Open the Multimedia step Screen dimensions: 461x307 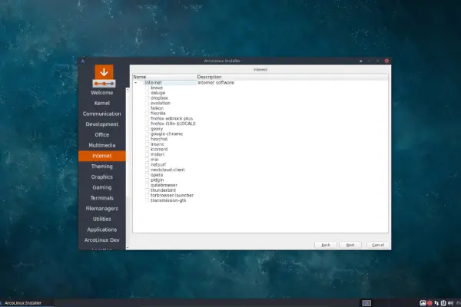102,145
